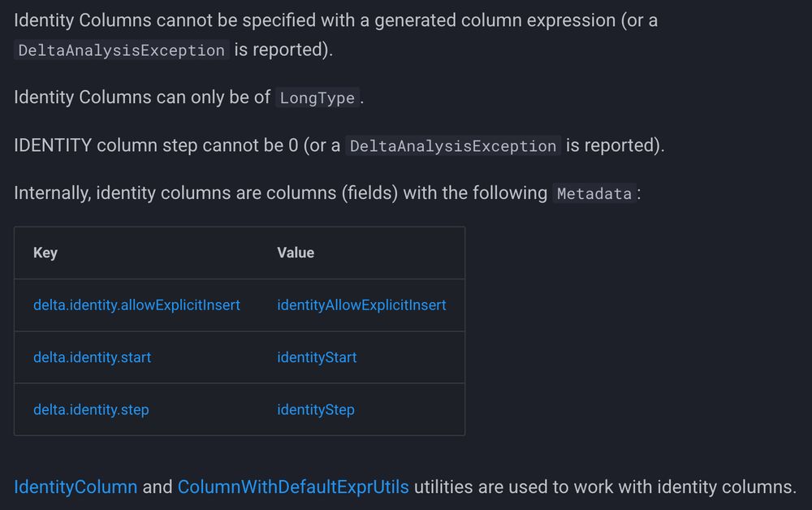Image resolution: width=812 pixels, height=510 pixels.
Task: Follow the identityStart value link
Action: tap(317, 357)
